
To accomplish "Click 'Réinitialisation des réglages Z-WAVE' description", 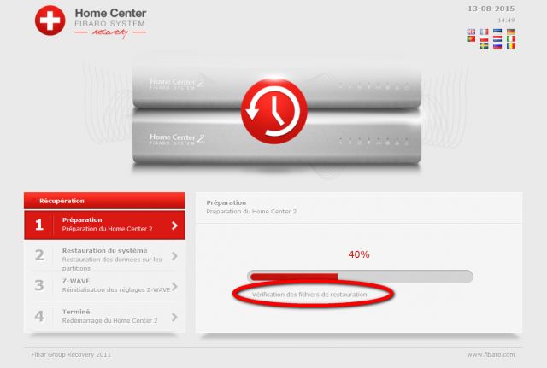I will coord(116,290).
